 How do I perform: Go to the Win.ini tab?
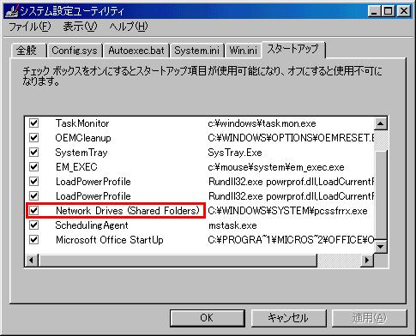pos(244,51)
